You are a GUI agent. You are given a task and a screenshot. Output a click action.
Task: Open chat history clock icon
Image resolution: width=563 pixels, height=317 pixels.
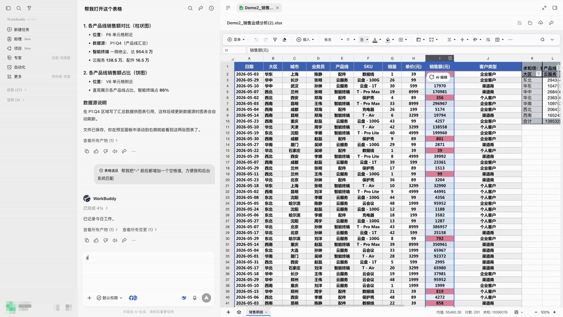coord(212,8)
